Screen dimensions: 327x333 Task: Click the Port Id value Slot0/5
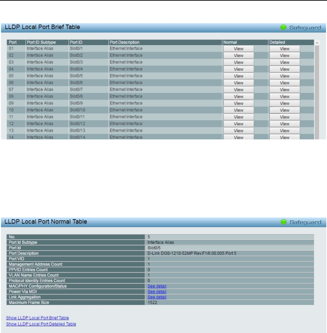coord(154,248)
